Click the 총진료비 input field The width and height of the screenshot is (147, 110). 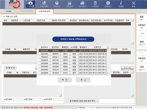point(18,99)
